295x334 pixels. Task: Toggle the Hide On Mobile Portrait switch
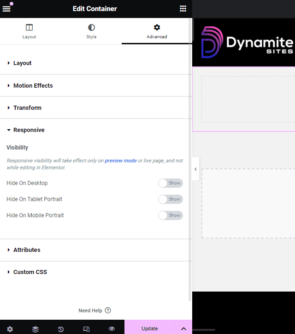170,215
